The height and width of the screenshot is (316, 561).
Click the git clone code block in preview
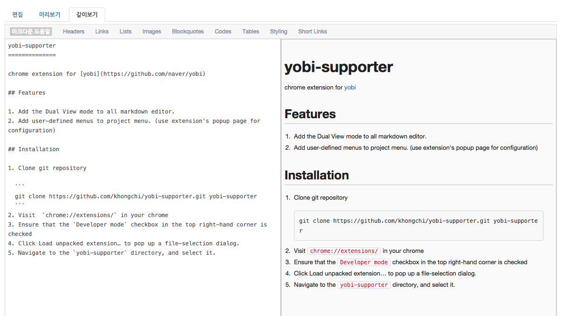pos(419,226)
